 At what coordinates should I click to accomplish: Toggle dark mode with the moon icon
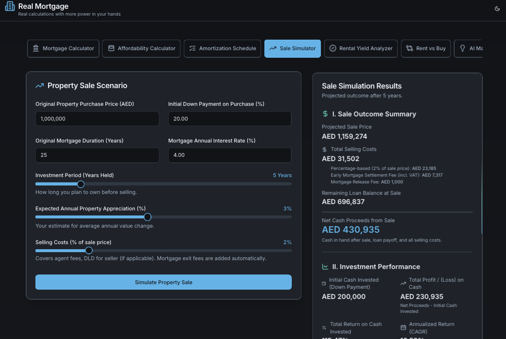(497, 8)
